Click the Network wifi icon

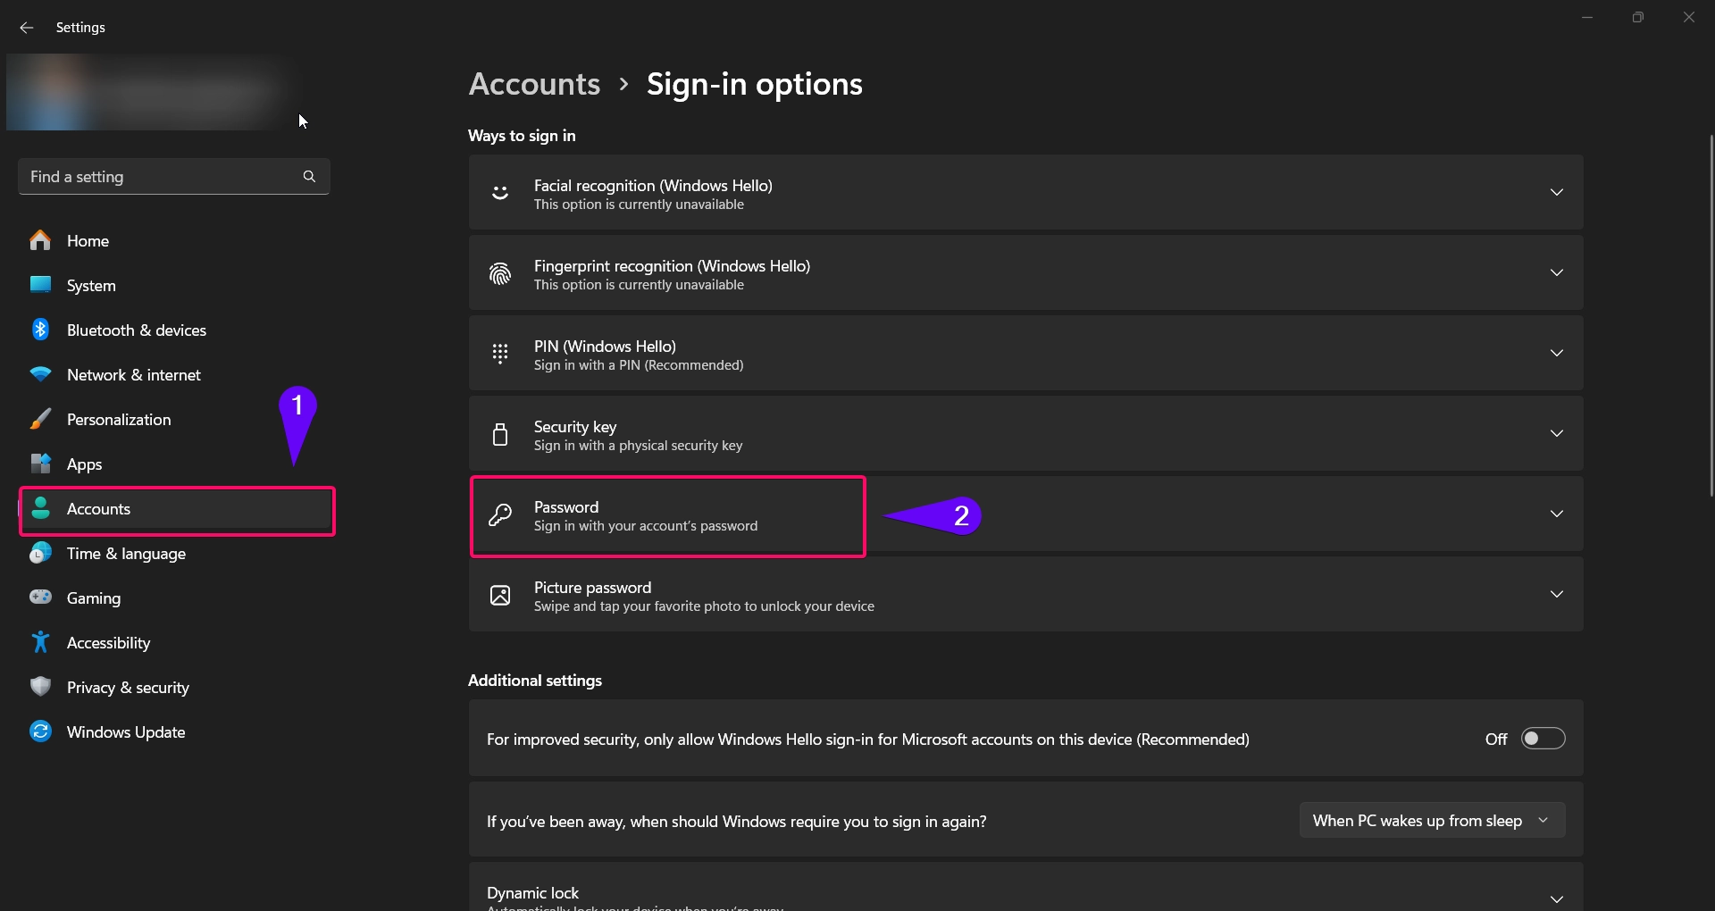(x=40, y=374)
